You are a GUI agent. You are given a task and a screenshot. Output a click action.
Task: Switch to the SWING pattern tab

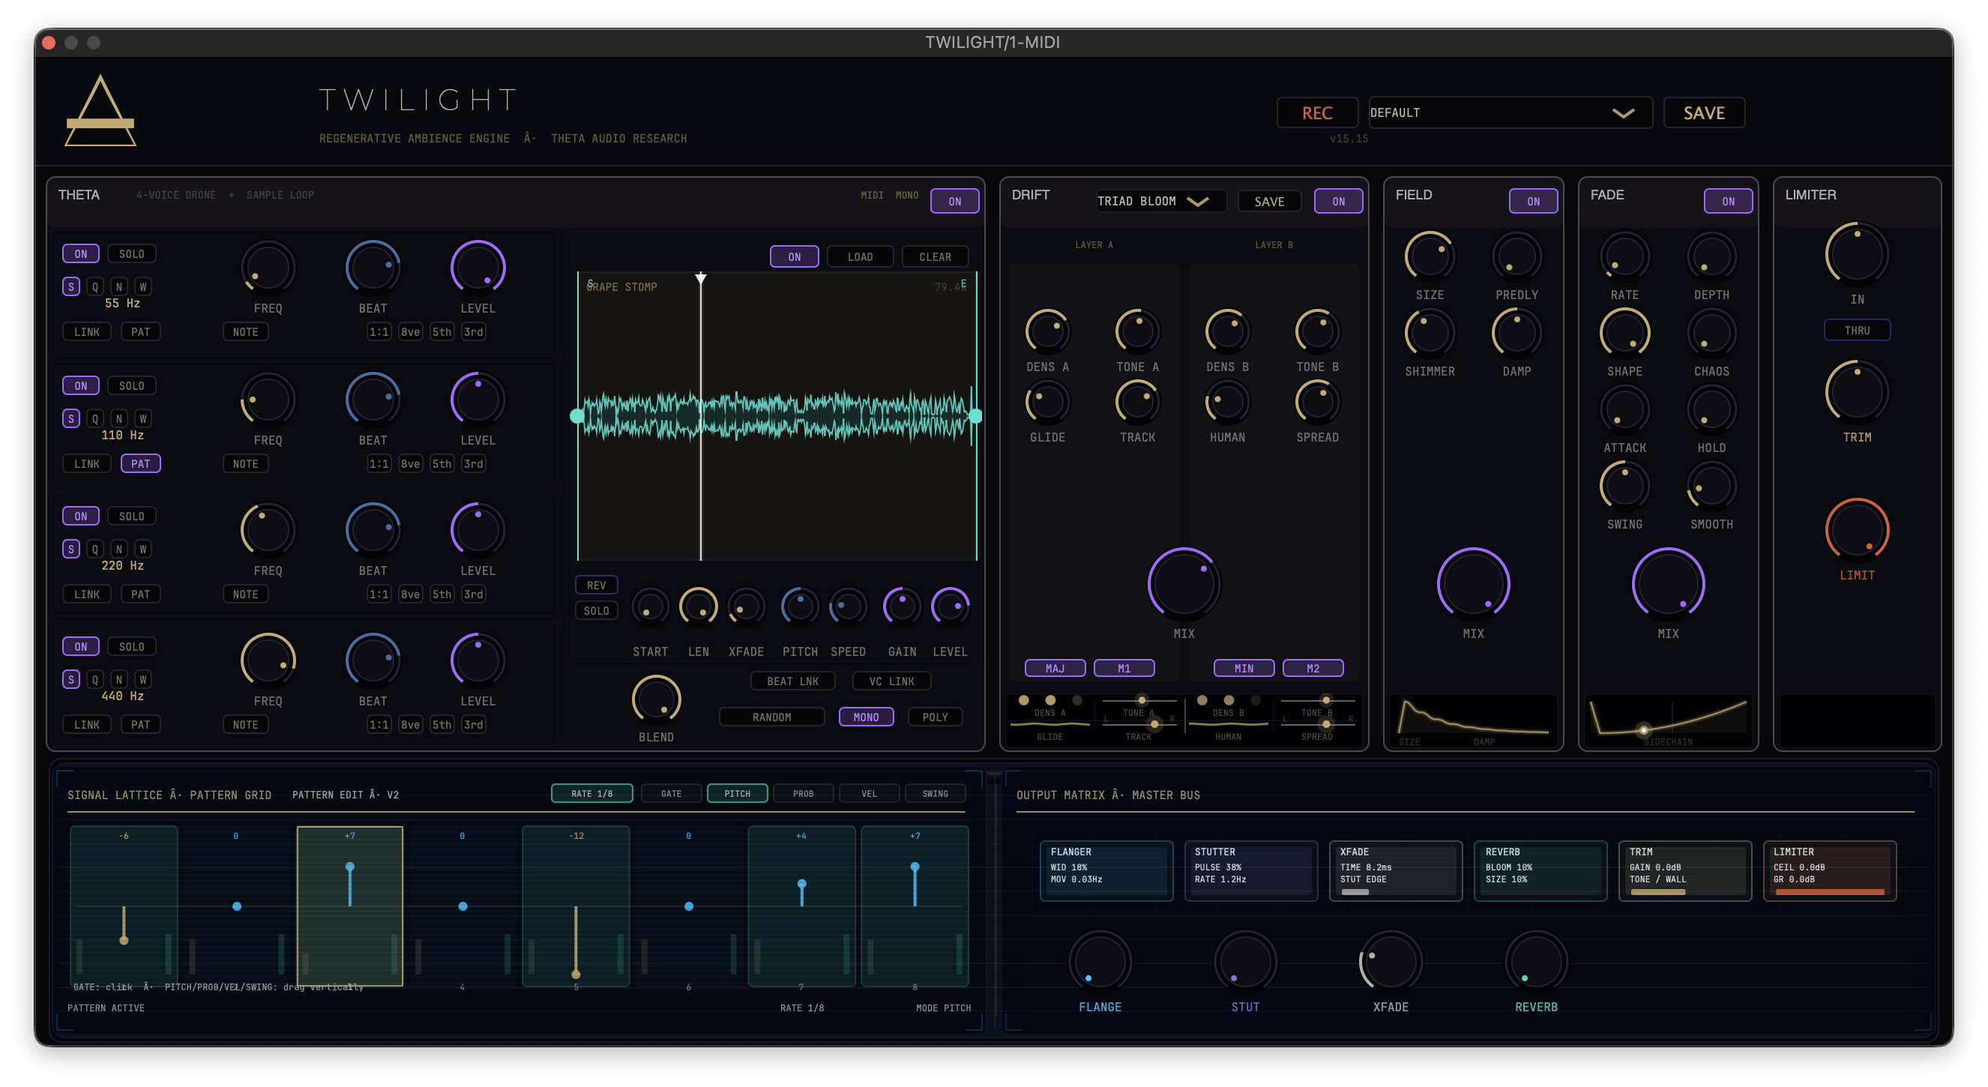[935, 793]
